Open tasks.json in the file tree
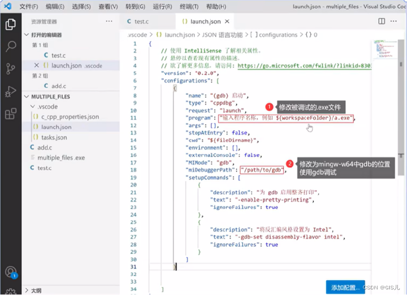The image size is (407, 295). click(x=71, y=137)
